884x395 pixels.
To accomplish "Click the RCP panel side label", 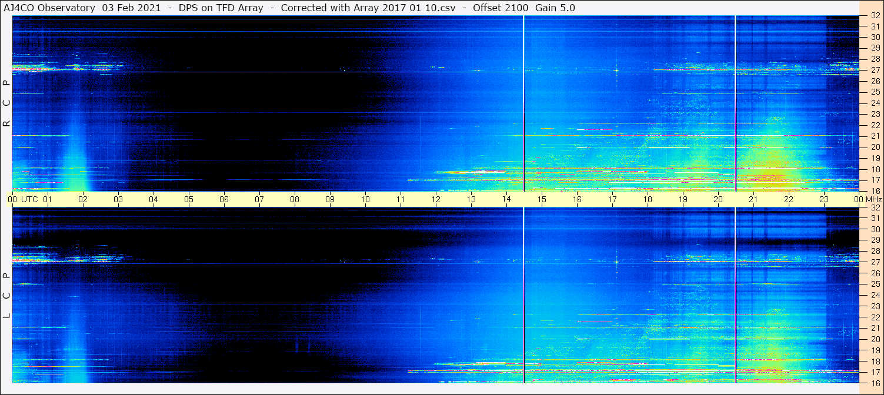I will point(6,103).
